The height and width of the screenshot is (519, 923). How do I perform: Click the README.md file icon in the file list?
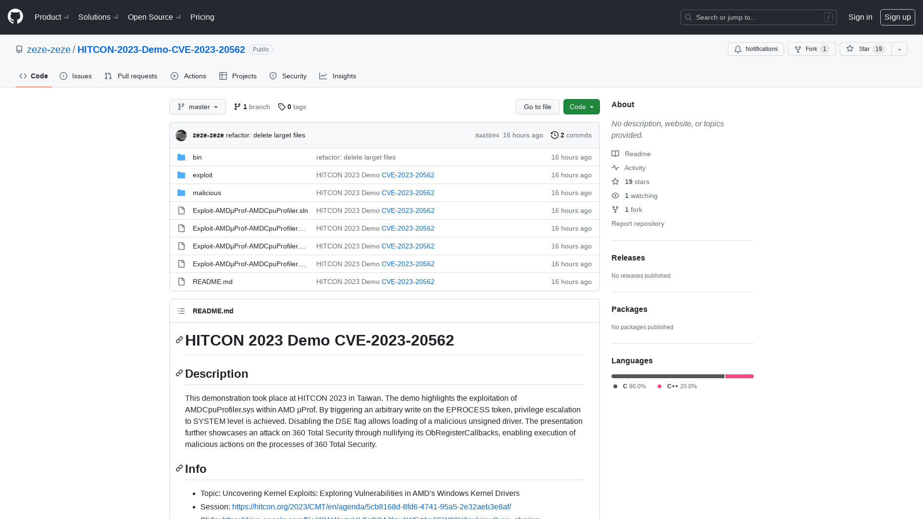181,282
